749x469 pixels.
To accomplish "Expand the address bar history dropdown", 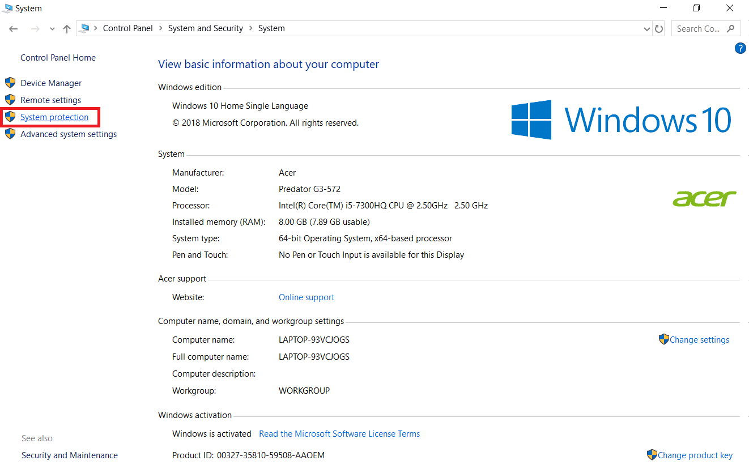I will point(647,29).
